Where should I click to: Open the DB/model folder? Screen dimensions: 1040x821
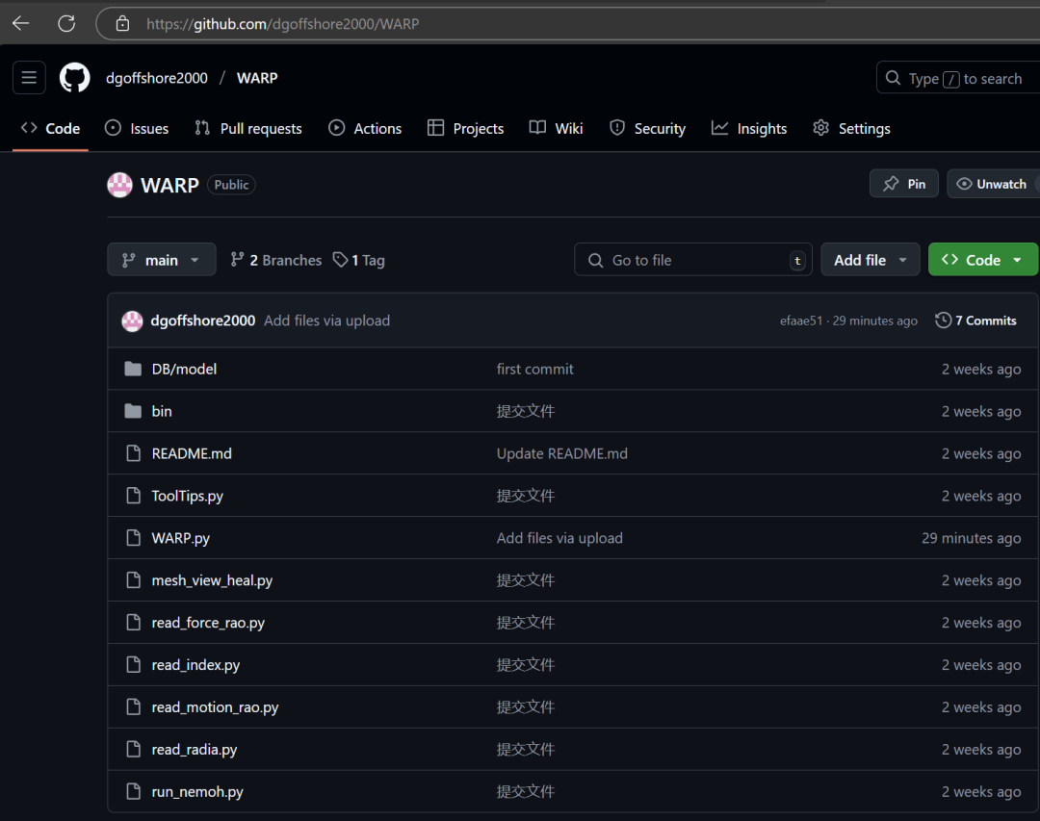point(184,369)
